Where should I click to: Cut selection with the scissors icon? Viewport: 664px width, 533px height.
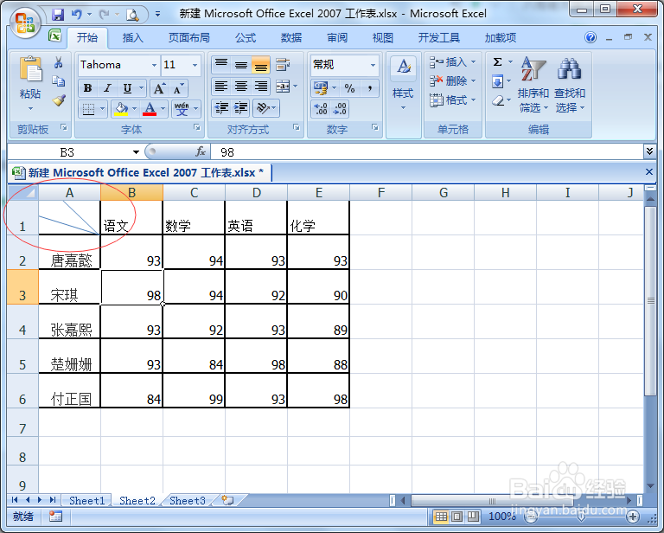[x=59, y=62]
